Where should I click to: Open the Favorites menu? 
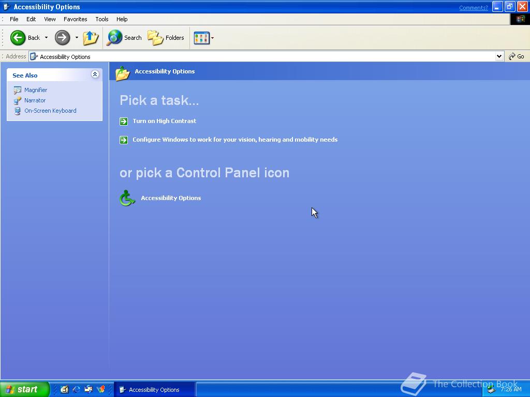pos(76,19)
